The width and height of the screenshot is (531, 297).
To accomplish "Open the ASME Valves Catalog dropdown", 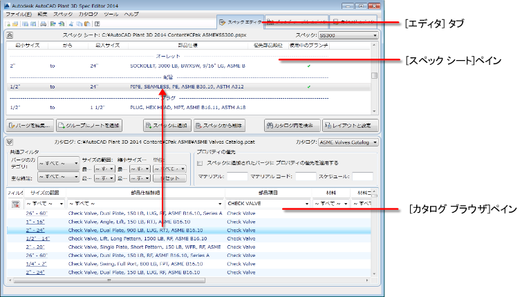I will coord(348,142).
